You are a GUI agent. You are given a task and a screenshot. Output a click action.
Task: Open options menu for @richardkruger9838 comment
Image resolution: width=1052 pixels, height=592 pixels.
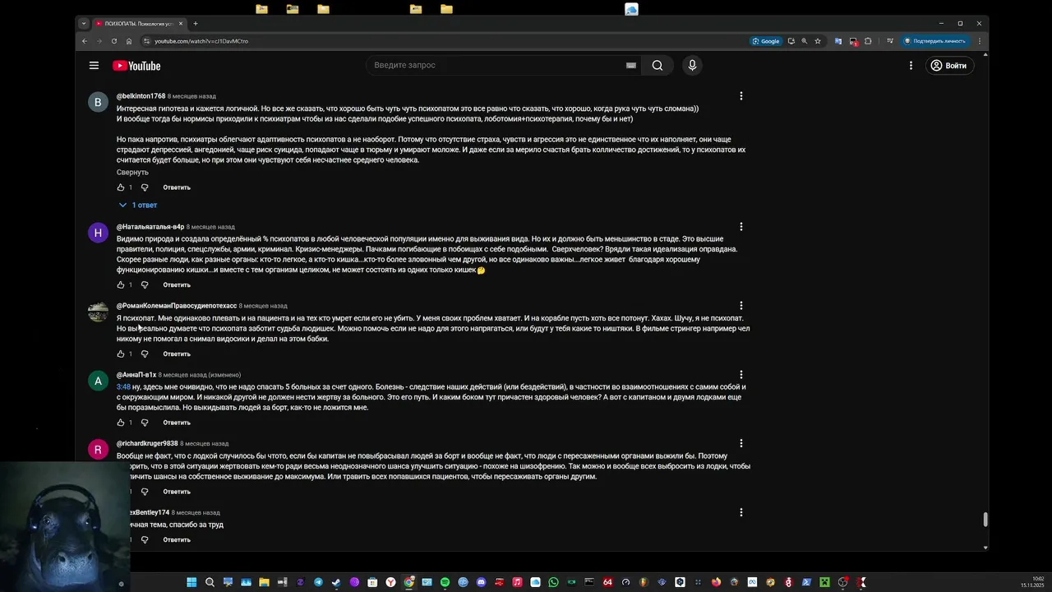pyautogui.click(x=741, y=444)
